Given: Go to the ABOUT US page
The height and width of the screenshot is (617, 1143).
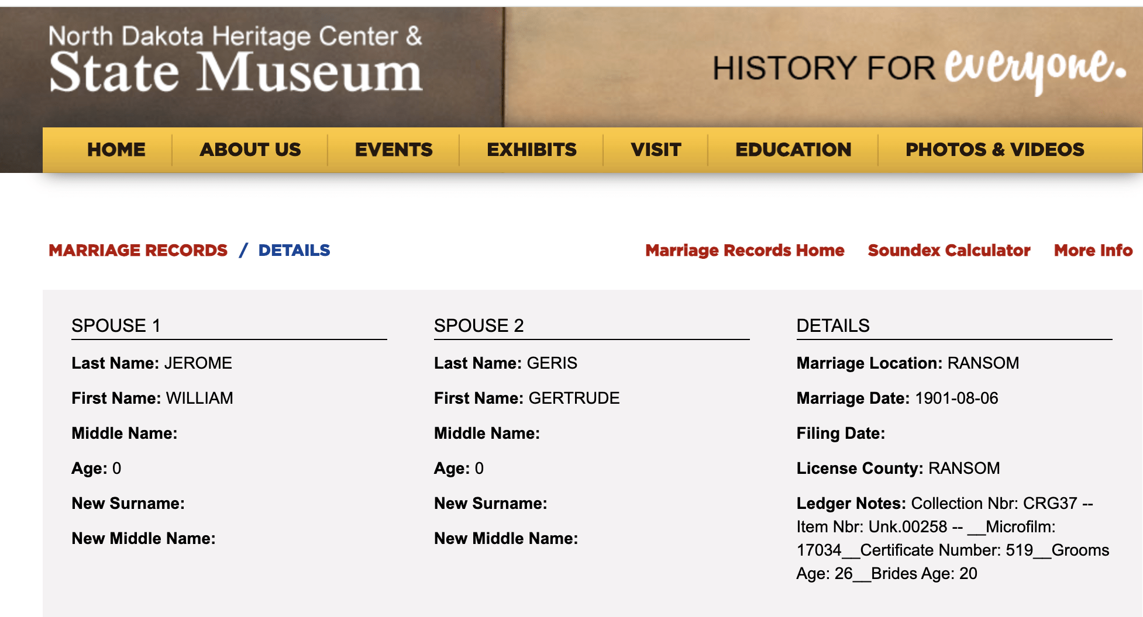Looking at the screenshot, I should tap(250, 150).
